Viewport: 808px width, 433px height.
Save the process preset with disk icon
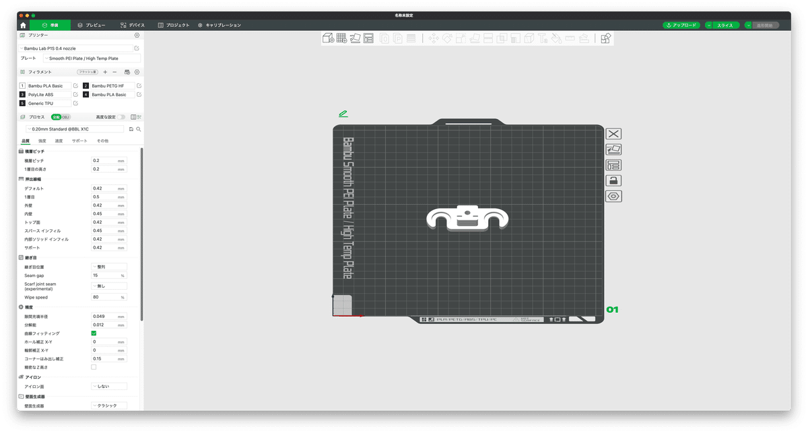[131, 129]
